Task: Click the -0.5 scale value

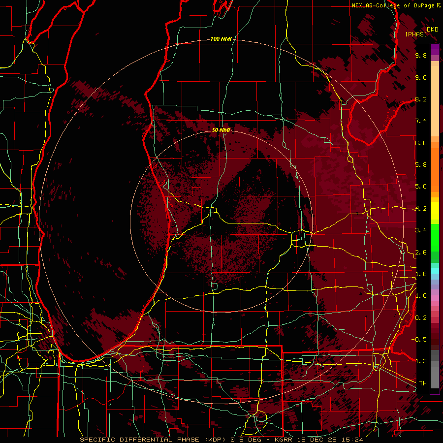Action: pyautogui.click(x=419, y=339)
